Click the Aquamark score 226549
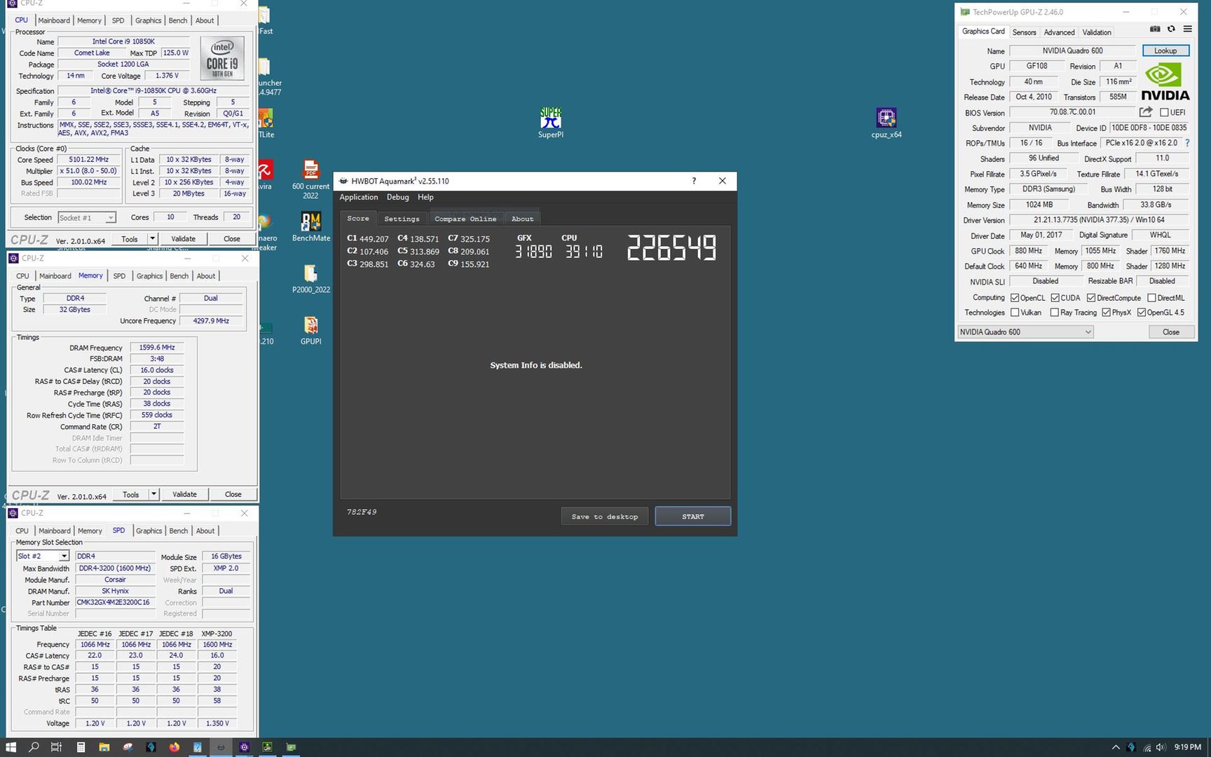 point(671,248)
